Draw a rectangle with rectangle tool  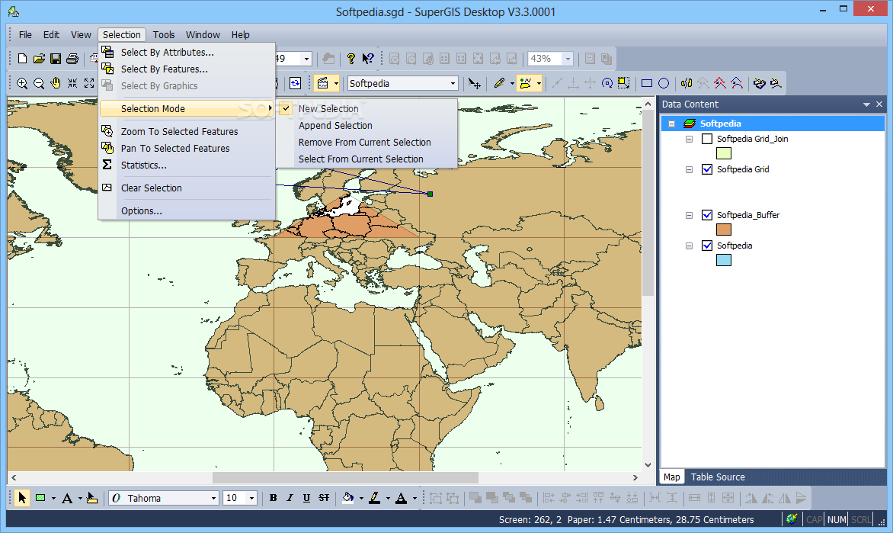click(647, 83)
